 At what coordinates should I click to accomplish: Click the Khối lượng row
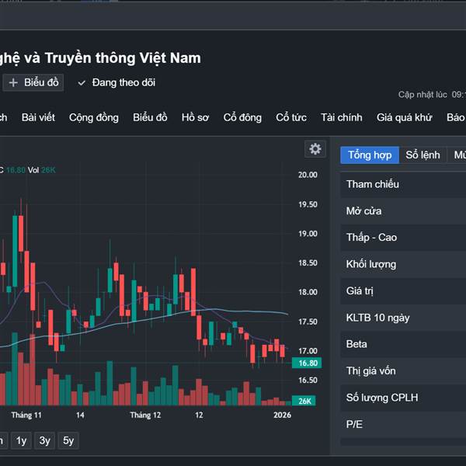point(403,264)
